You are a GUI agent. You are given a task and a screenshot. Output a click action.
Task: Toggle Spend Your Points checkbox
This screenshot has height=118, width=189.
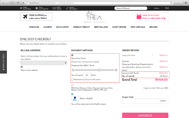click(72, 55)
